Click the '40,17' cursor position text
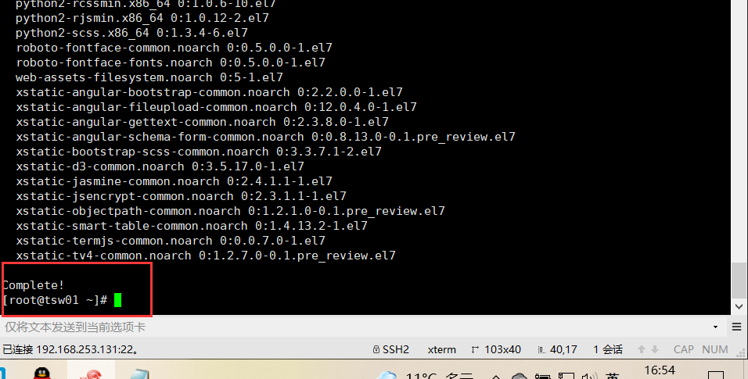748x379 pixels. (x=563, y=349)
